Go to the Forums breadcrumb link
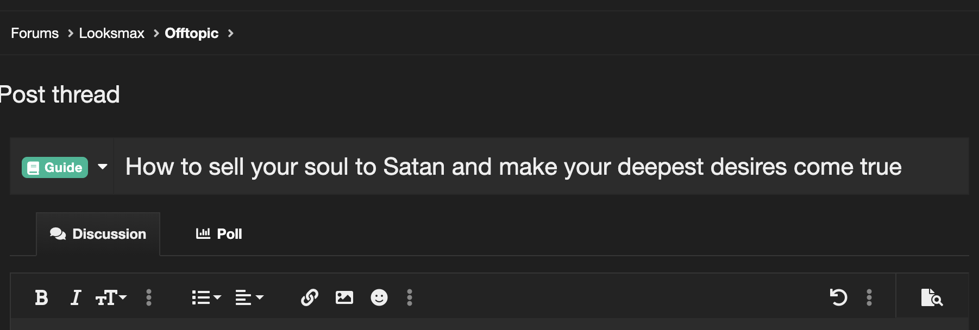979x330 pixels. [35, 33]
